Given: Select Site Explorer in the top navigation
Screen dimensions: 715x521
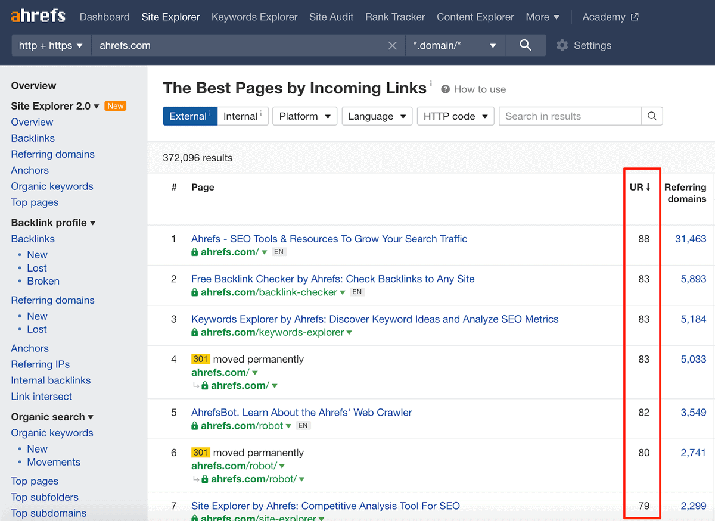Looking at the screenshot, I should pos(170,17).
